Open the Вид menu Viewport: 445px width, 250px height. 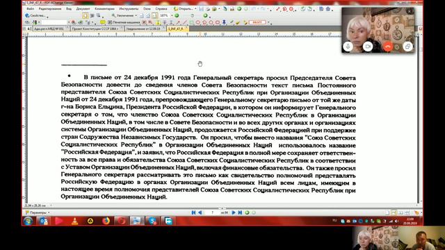[69, 9]
